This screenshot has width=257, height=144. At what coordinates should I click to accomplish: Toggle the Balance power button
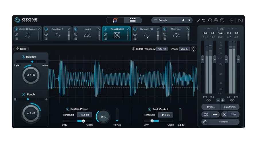pyautogui.click(x=23, y=57)
